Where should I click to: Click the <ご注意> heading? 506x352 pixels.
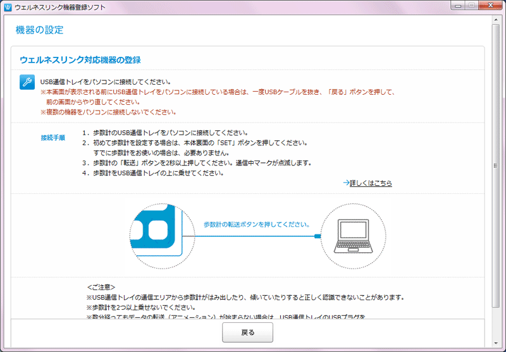[x=101, y=287]
